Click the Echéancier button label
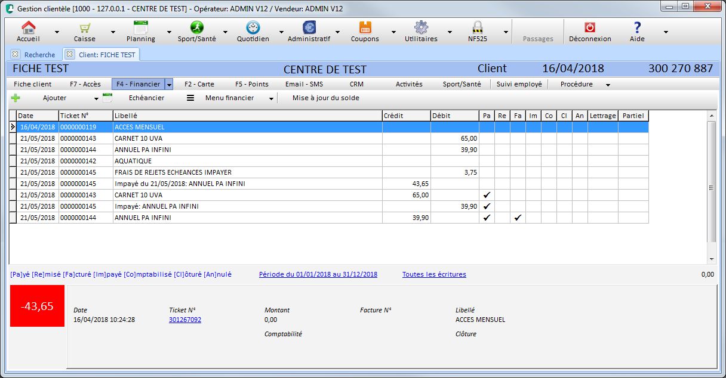The height and width of the screenshot is (378, 726). coord(146,98)
